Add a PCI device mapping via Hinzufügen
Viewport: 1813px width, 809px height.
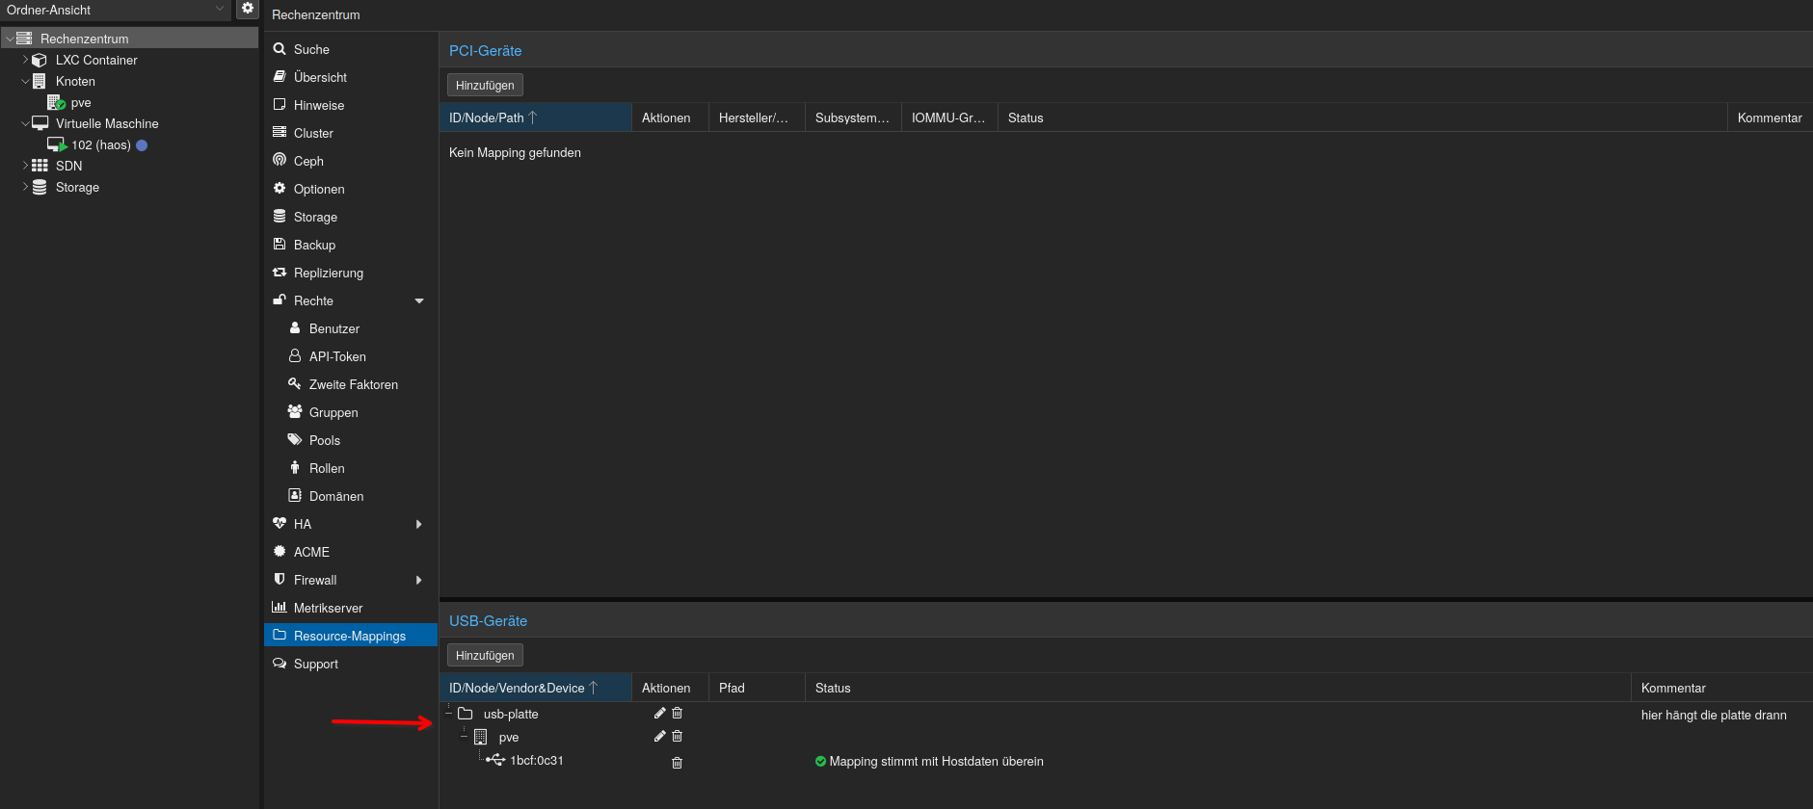pos(485,85)
